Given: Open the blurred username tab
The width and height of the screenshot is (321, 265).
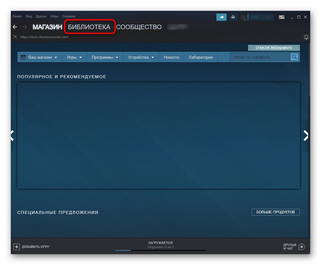Looking at the screenshot, I should click(177, 27).
